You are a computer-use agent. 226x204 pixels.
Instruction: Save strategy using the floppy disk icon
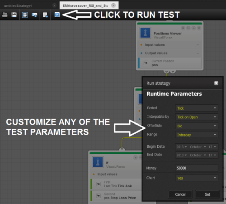click(x=14, y=15)
